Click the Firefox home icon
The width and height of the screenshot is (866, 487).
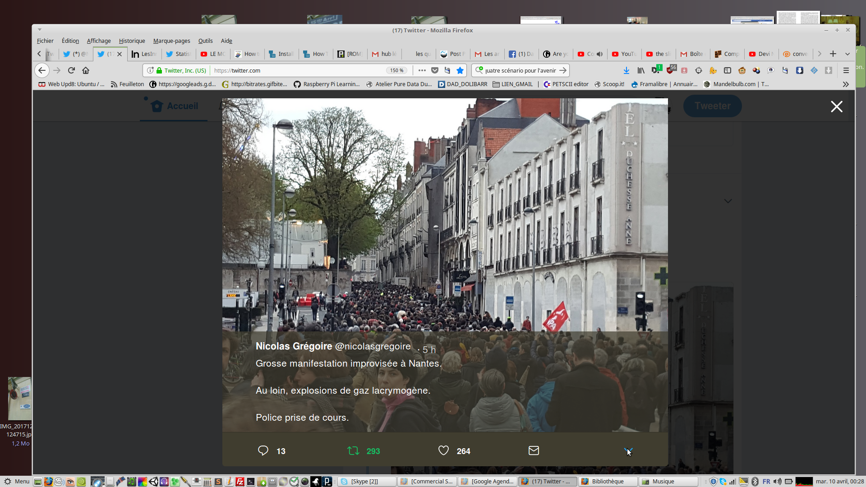click(86, 70)
